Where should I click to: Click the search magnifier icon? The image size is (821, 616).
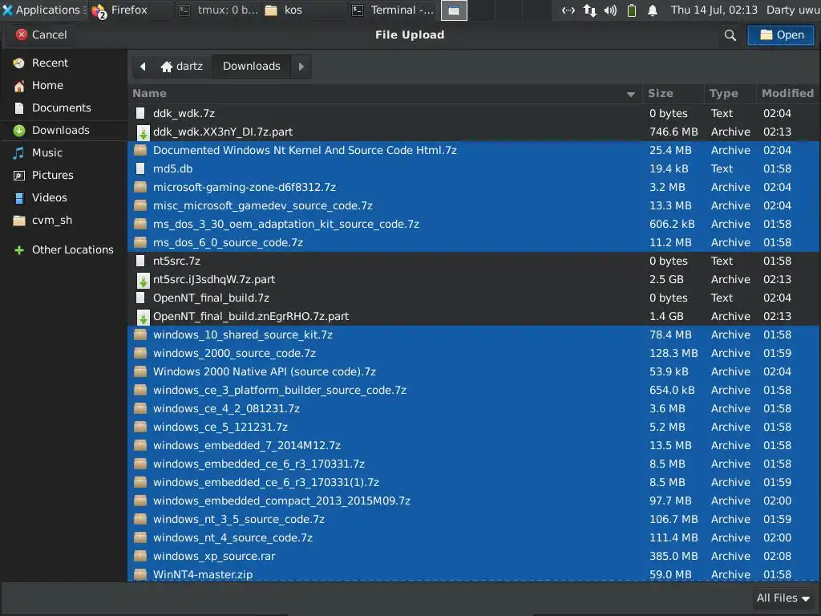(730, 35)
